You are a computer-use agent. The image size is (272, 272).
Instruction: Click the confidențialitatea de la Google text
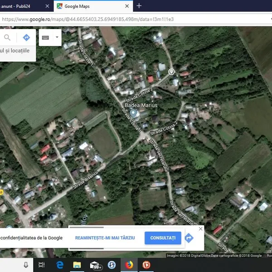[31, 238]
